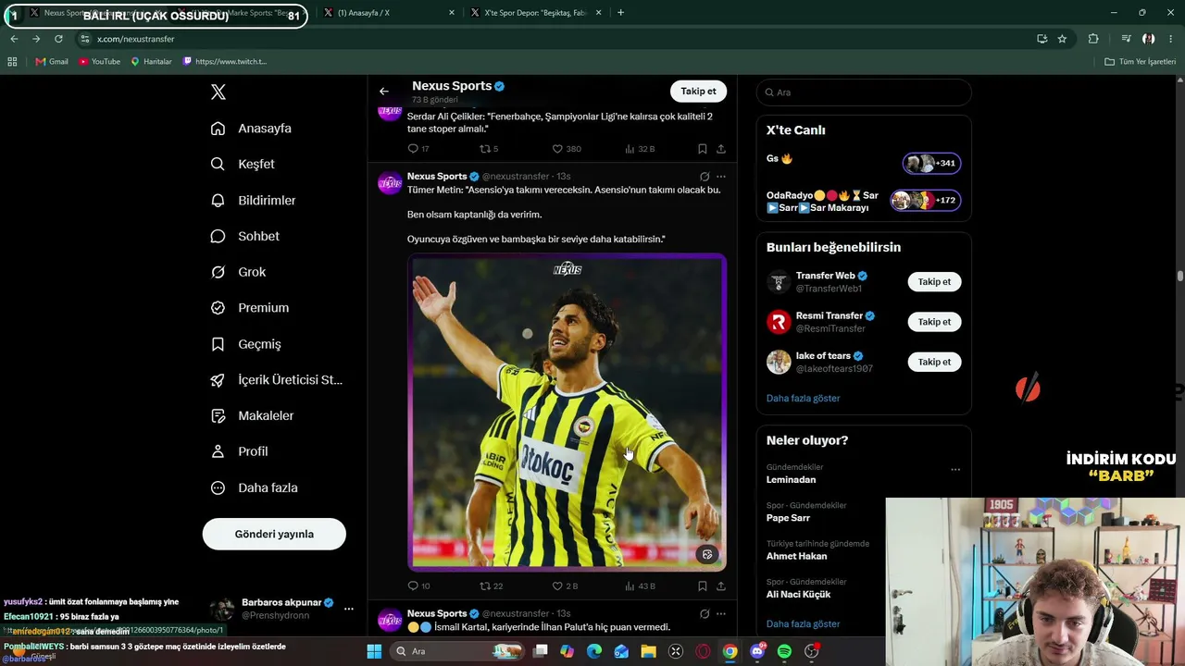Screen dimensions: 1185x666
Task: Expand the Daha fazla menu
Action: click(254, 487)
